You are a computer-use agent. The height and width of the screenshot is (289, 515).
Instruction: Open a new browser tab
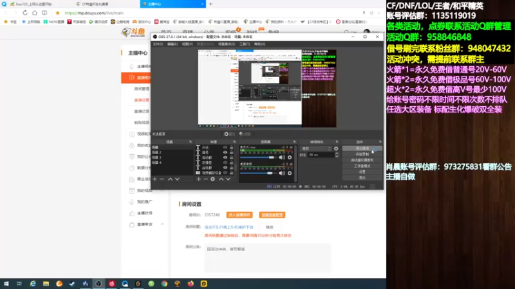[x=211, y=4]
